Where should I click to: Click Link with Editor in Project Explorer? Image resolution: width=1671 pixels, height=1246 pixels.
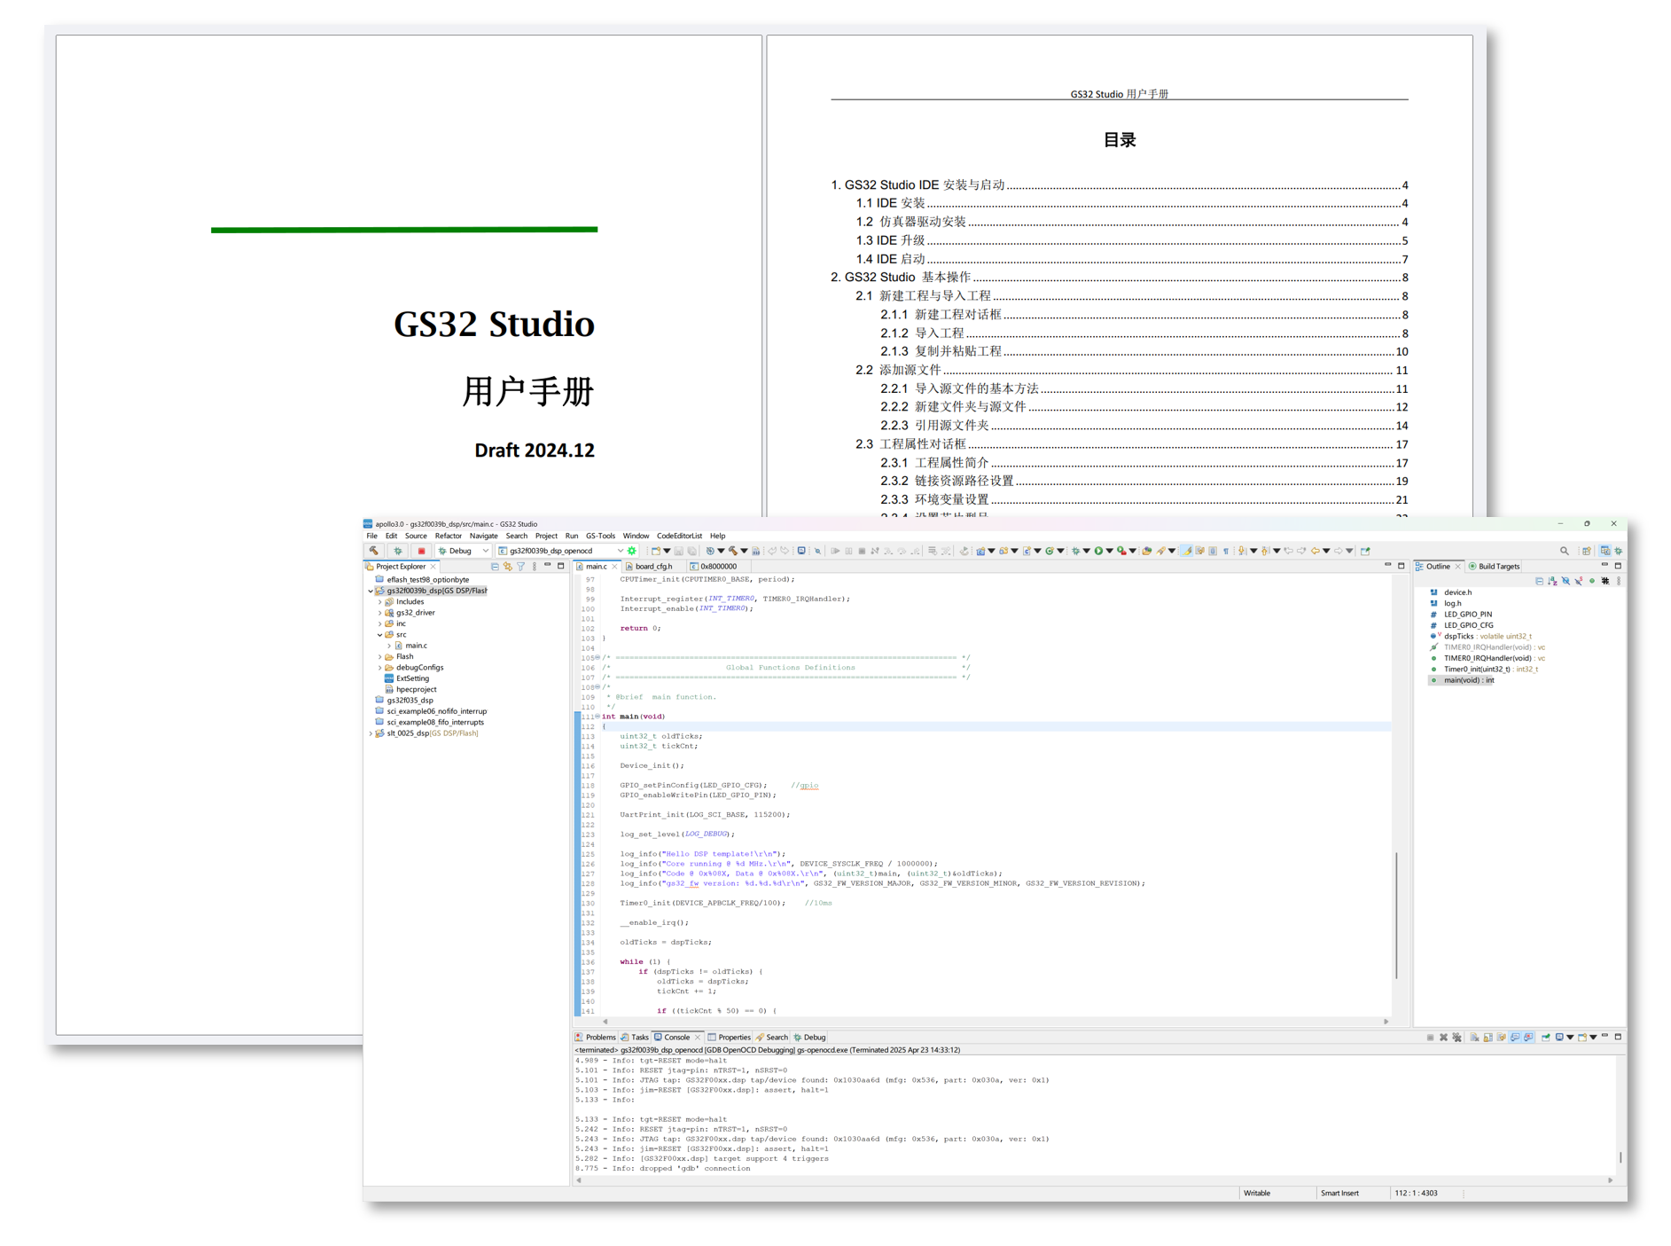pyautogui.click(x=507, y=566)
